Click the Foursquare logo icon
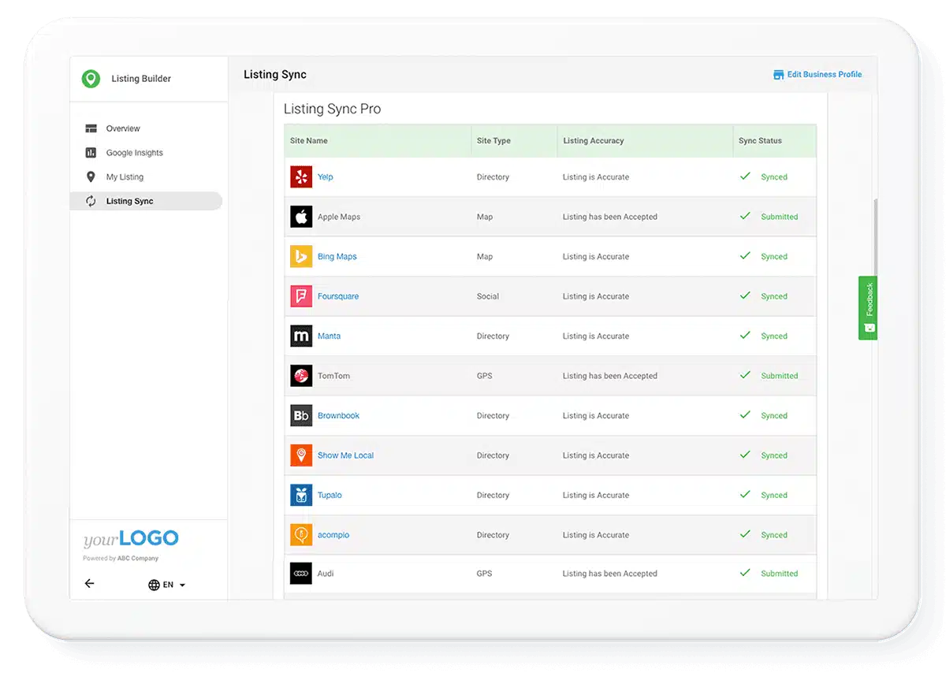The height and width of the screenshot is (695, 946). [301, 296]
